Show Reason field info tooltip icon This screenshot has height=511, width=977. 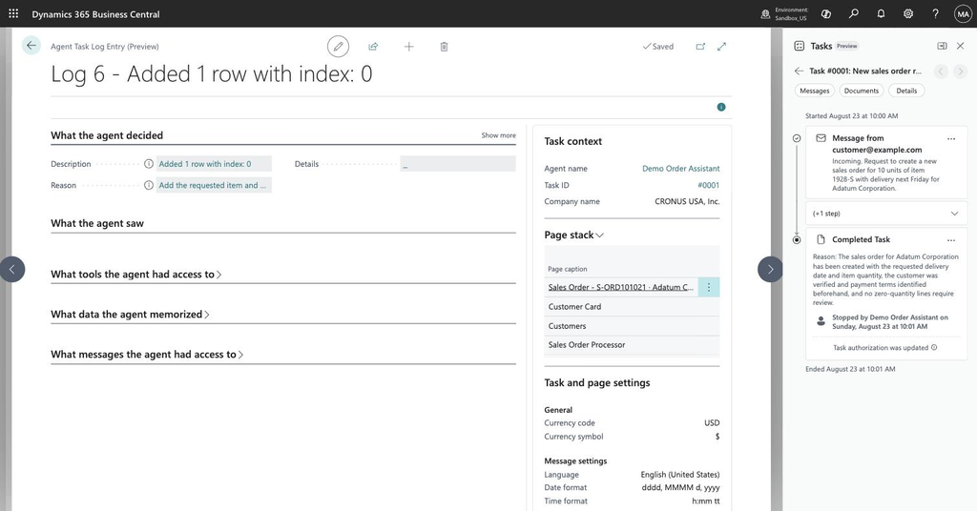point(148,185)
